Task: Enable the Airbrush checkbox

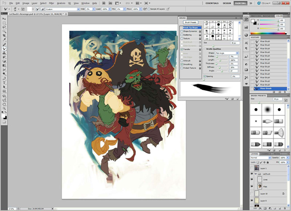Action: tap(182, 61)
